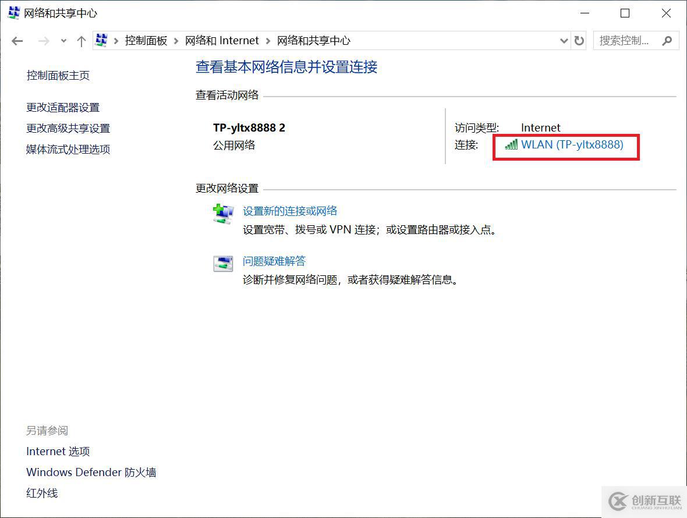Expand the address bar history dropdown
687x518 pixels.
[564, 41]
